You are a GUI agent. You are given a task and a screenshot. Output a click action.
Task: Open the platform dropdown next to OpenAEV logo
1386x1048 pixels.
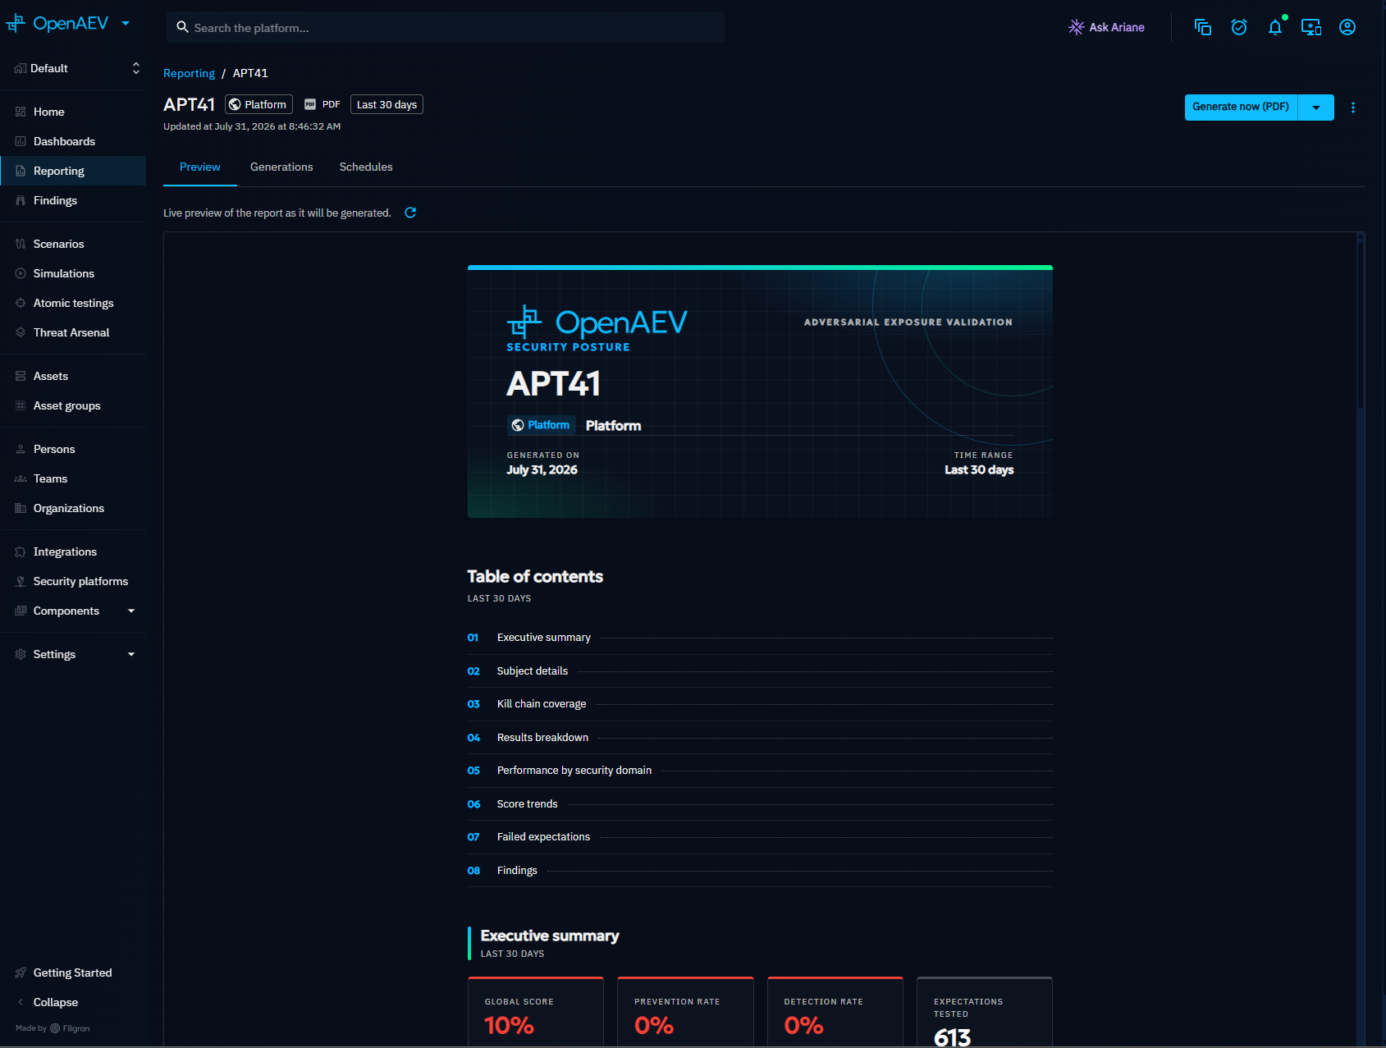tap(126, 24)
